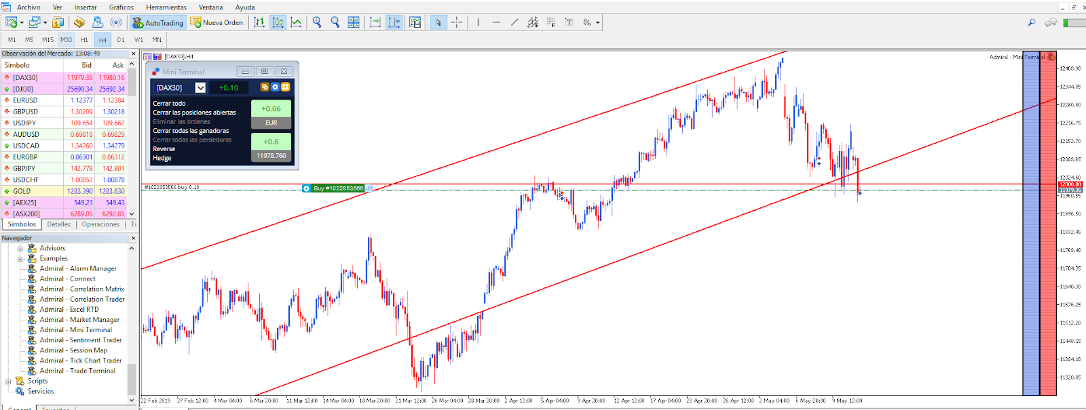Expand the Scripts node in Navigator
This screenshot has width=1086, height=410.
click(9, 382)
